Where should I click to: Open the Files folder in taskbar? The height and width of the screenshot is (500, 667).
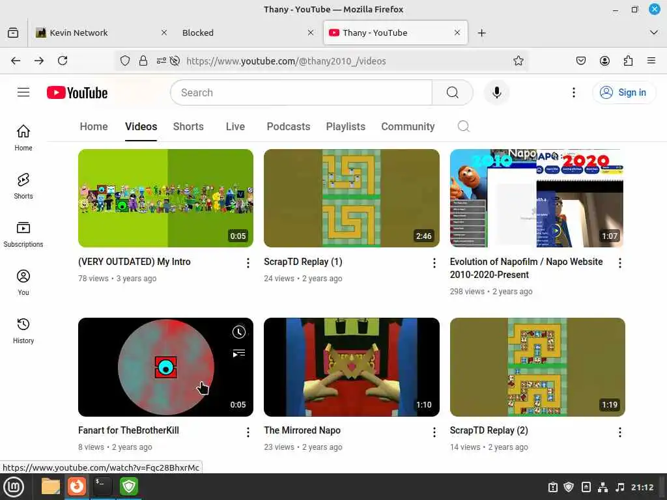tap(51, 486)
